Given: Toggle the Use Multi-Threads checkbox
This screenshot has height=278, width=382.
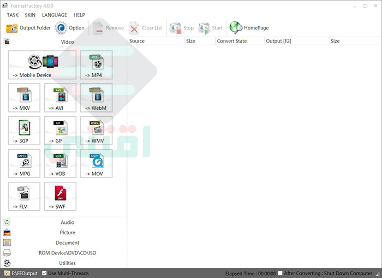Looking at the screenshot, I should pos(44,273).
